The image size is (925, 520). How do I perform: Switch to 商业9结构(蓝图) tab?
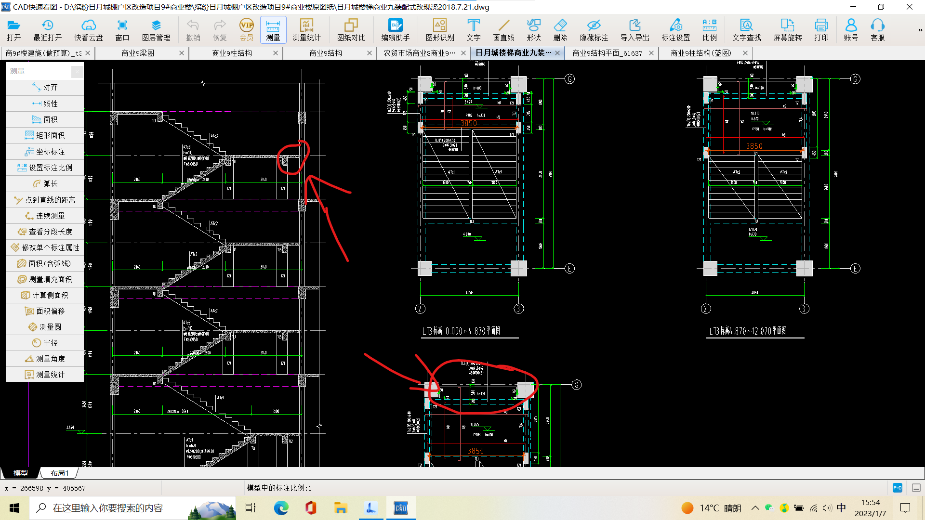point(701,53)
